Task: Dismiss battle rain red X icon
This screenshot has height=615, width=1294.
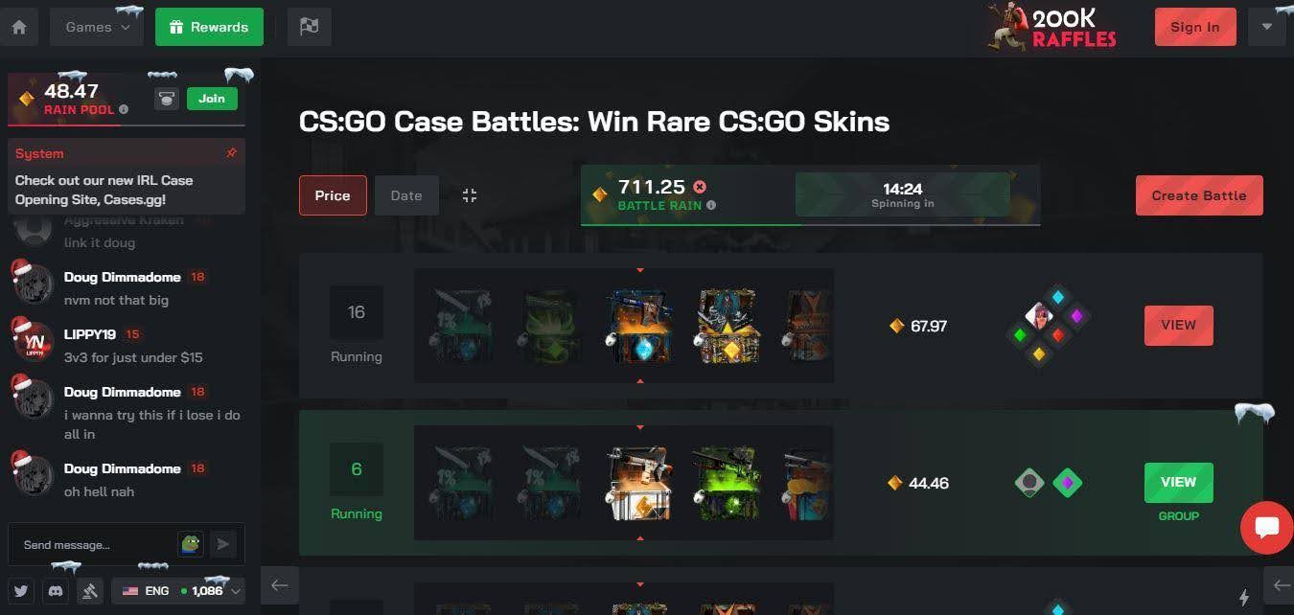Action: point(700,187)
